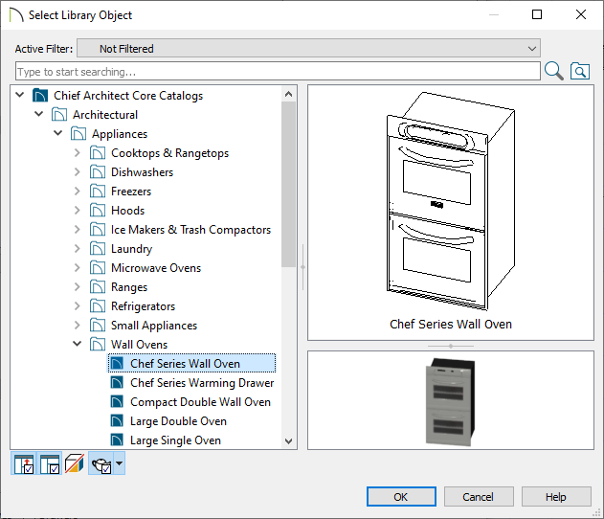Click the Ice Makers folder icon
The width and height of the screenshot is (604, 519).
click(98, 229)
